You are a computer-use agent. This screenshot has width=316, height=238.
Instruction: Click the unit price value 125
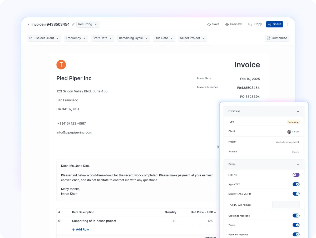tap(210, 221)
